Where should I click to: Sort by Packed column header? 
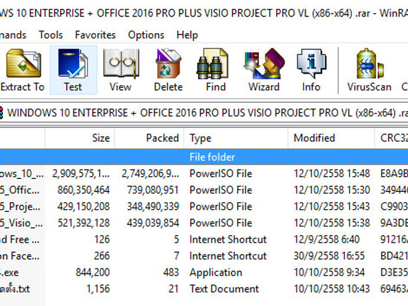click(x=162, y=138)
